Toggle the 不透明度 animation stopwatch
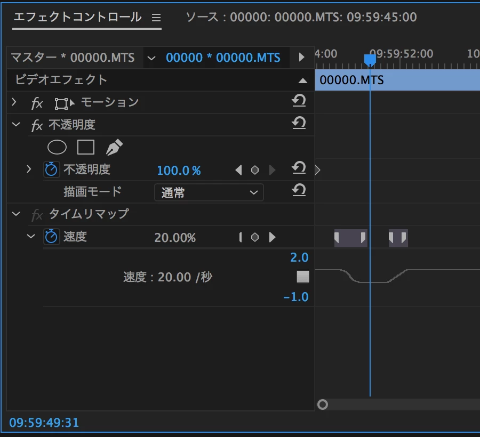This screenshot has height=437, width=480. [x=51, y=169]
